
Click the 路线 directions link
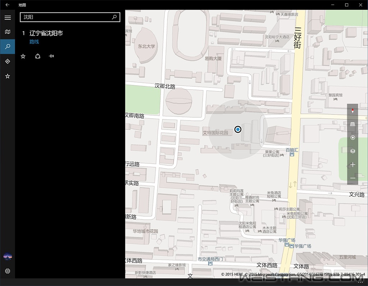pos(34,42)
